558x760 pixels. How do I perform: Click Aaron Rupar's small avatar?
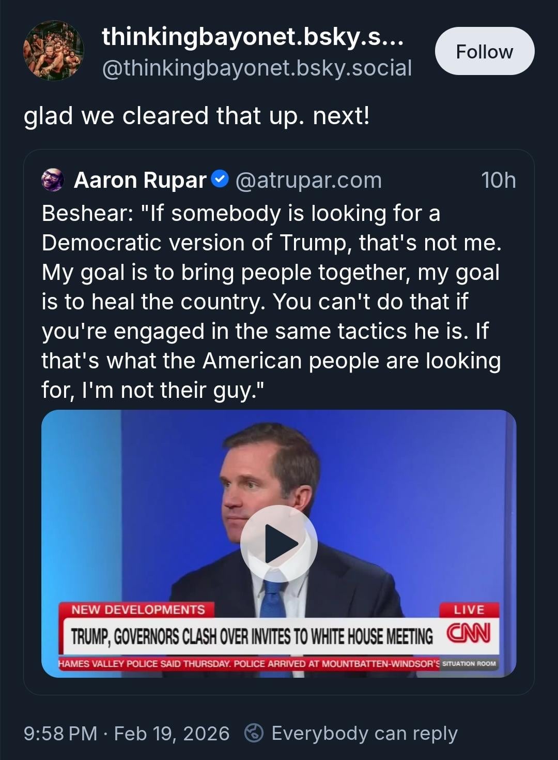53,180
